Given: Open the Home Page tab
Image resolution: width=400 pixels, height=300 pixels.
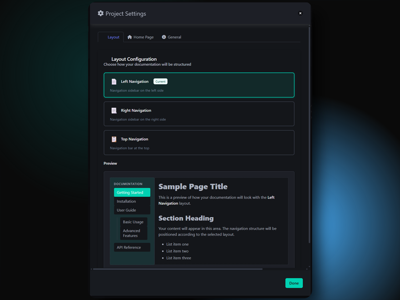Looking at the screenshot, I should click(140, 37).
